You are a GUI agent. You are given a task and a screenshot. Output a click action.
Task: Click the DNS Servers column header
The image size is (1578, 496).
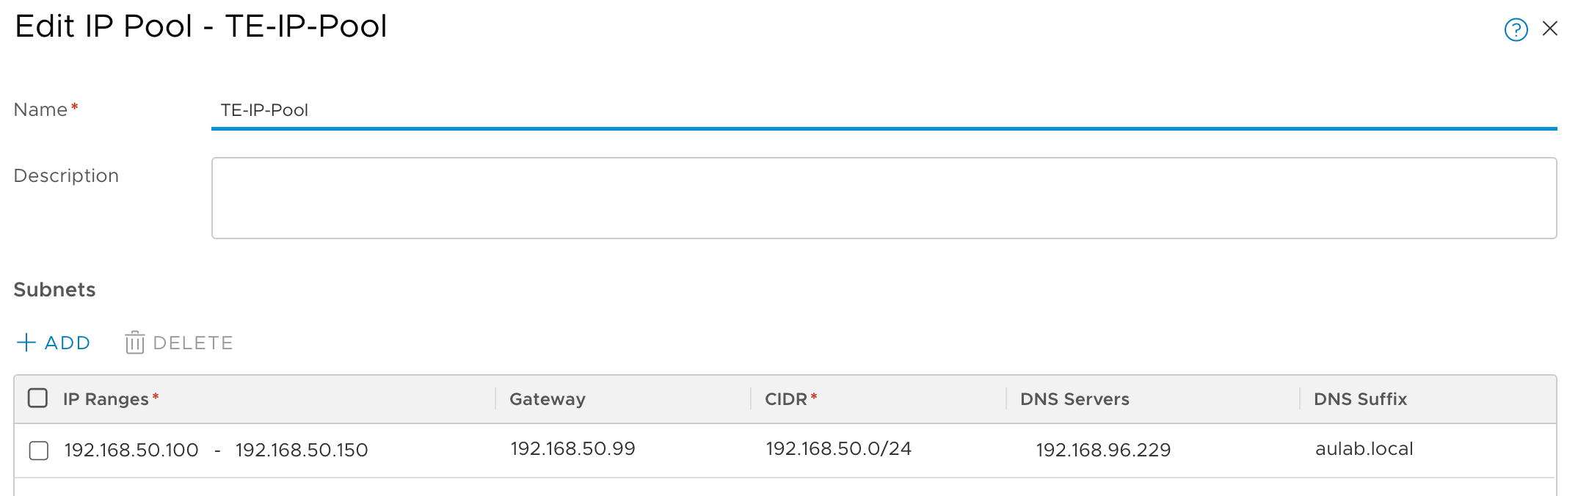(x=1075, y=399)
